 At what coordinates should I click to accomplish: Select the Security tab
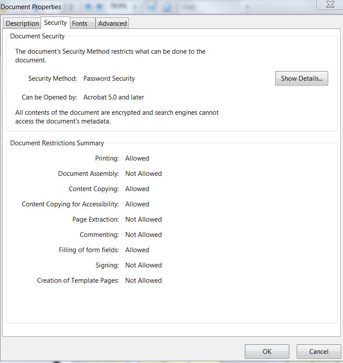point(55,23)
